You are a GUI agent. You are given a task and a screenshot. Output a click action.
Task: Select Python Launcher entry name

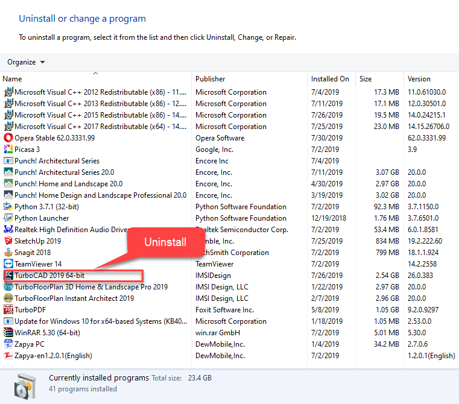pos(42,218)
